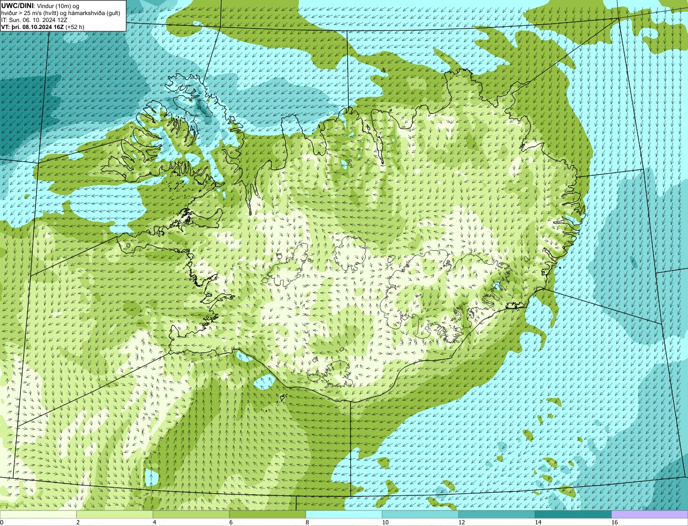
Task: Click the 2–4 m/s legend color swatch
Action: click(114, 514)
